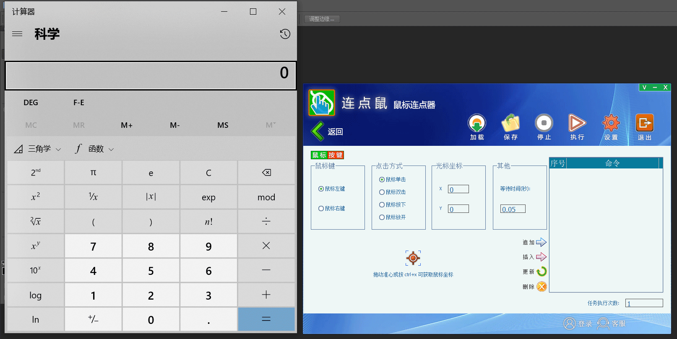Click the log key
The image size is (677, 339).
[36, 295]
